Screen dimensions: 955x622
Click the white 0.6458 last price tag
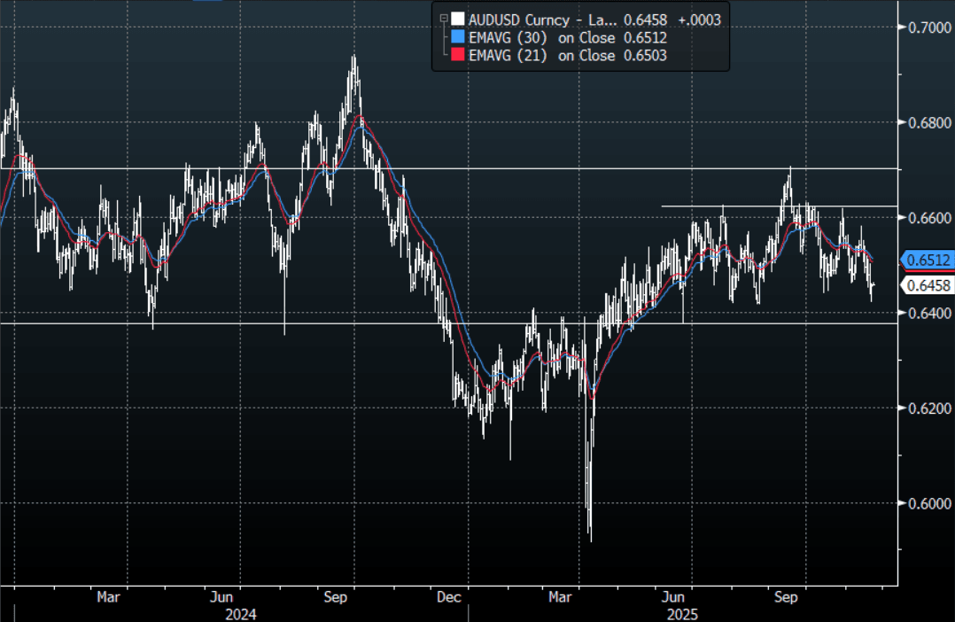pyautogui.click(x=928, y=285)
